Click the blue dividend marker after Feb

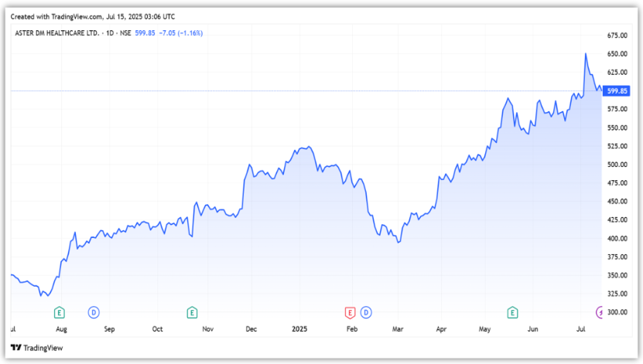[x=366, y=312]
